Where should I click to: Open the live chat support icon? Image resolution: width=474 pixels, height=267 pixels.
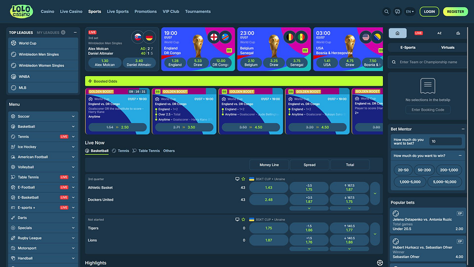click(x=397, y=12)
